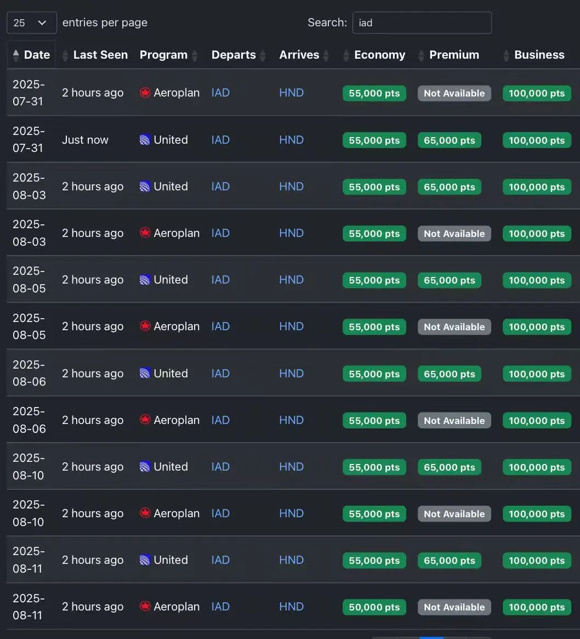Click the Last Seen sort arrows icon
The height and width of the screenshot is (639, 580).
[65, 55]
